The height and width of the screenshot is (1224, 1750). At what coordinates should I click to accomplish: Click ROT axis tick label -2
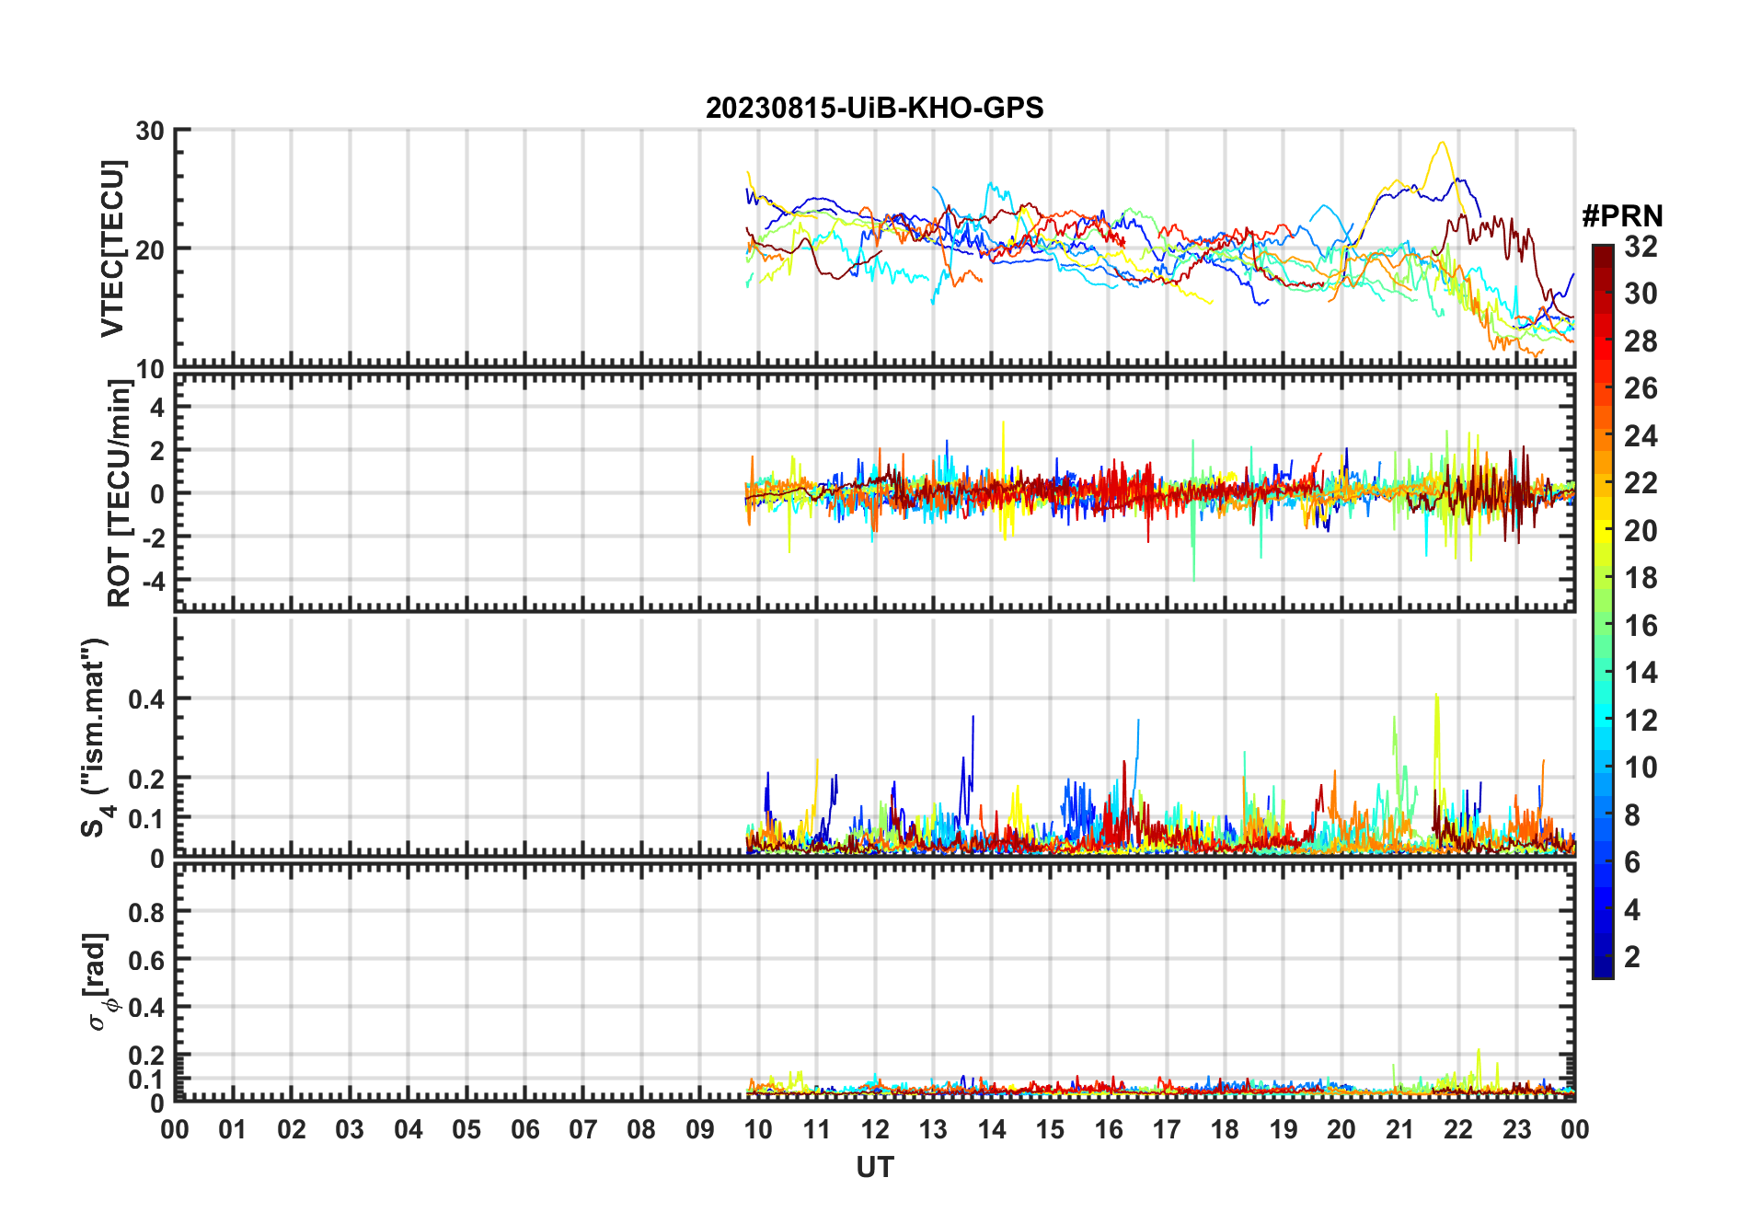pyautogui.click(x=154, y=537)
